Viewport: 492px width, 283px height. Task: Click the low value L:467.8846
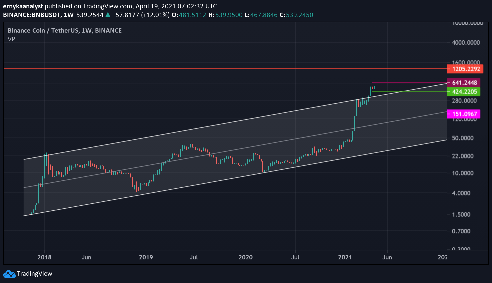[261, 15]
